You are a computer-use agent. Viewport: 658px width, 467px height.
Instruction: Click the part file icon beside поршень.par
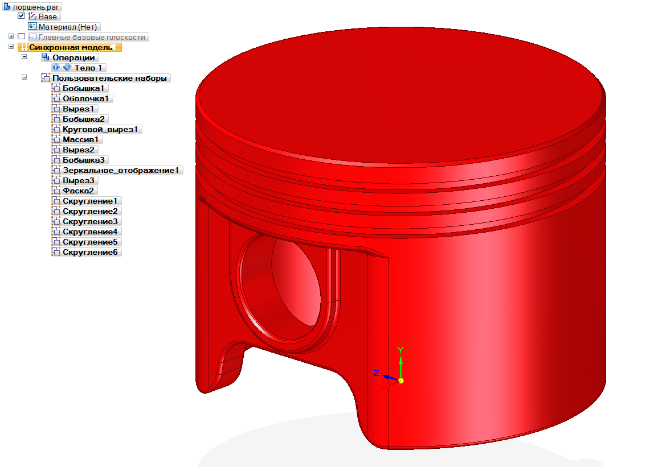click(x=7, y=6)
